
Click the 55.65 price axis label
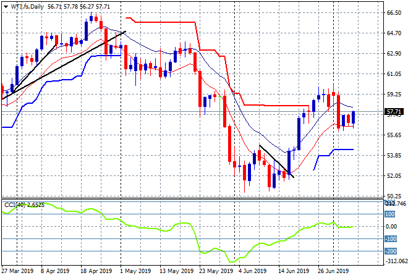pos(394,135)
